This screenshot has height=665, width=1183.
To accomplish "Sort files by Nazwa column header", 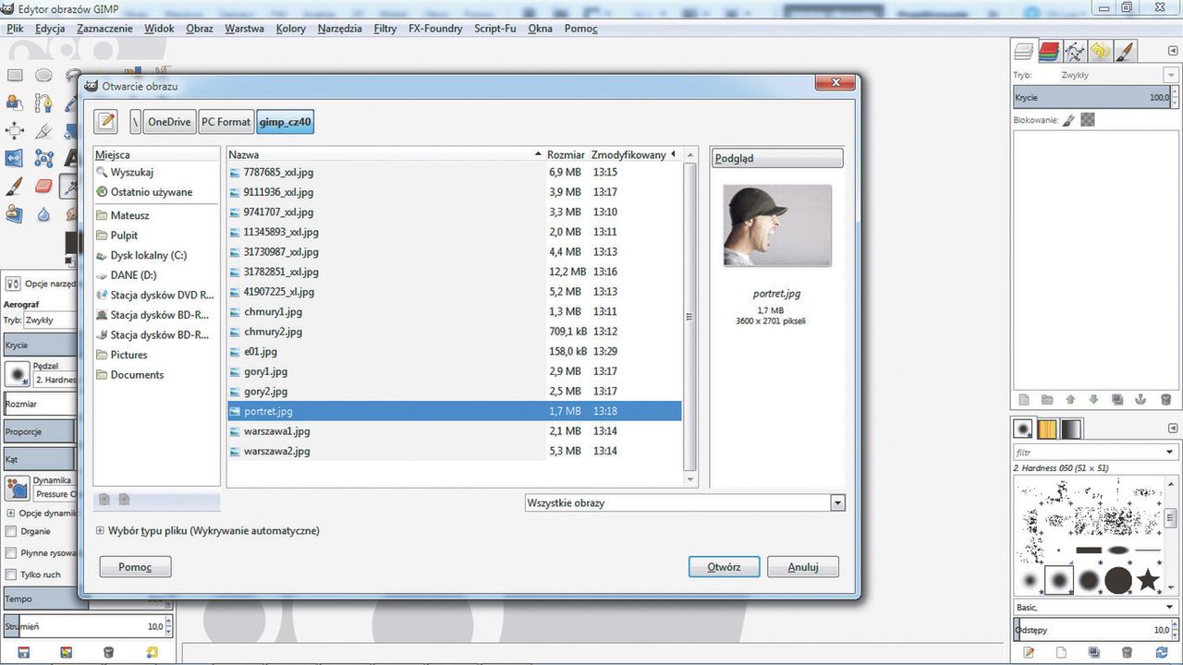I will [x=384, y=155].
